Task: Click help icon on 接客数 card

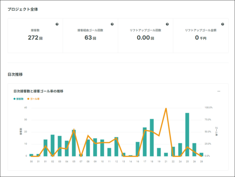Action: pyautogui.click(x=57, y=24)
